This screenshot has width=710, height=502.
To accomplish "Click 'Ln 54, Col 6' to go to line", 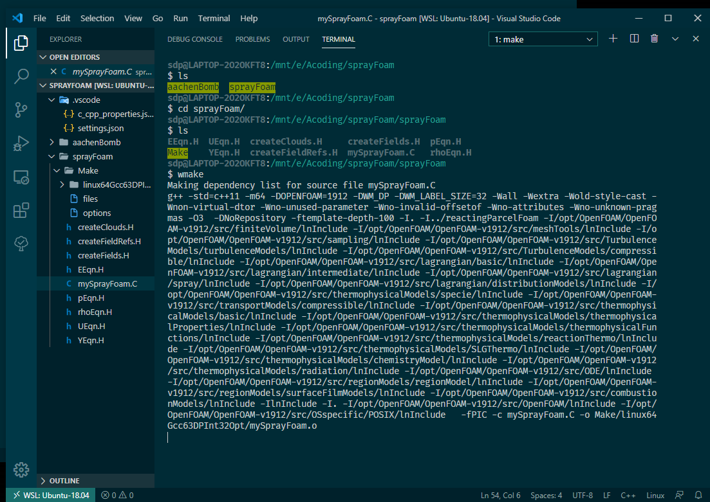I will (501, 495).
